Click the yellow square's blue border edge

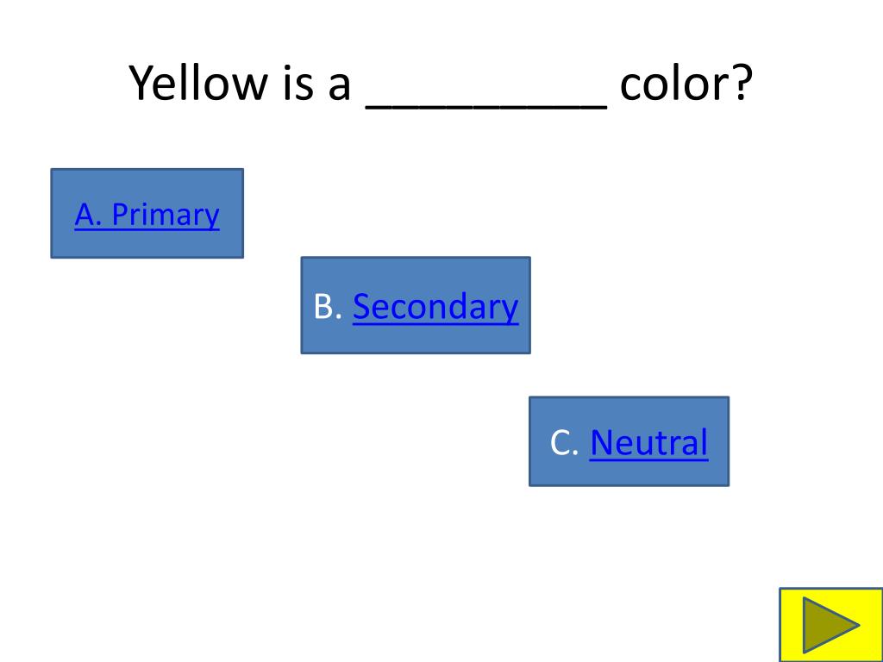click(780, 625)
